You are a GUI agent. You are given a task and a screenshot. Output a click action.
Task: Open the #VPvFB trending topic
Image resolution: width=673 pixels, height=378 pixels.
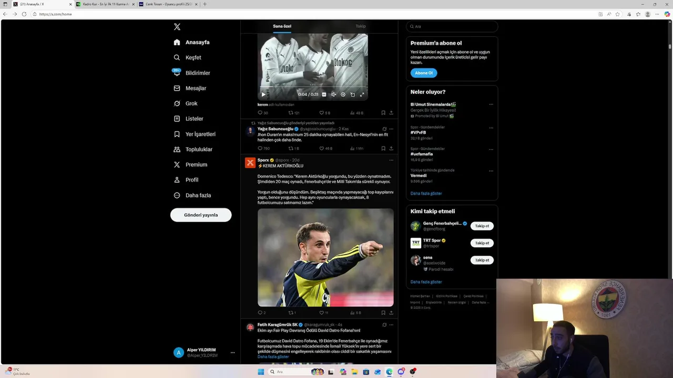[419, 133]
